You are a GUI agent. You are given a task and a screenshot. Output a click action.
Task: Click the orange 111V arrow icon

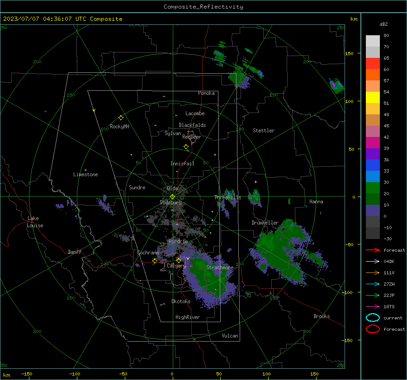click(x=373, y=272)
